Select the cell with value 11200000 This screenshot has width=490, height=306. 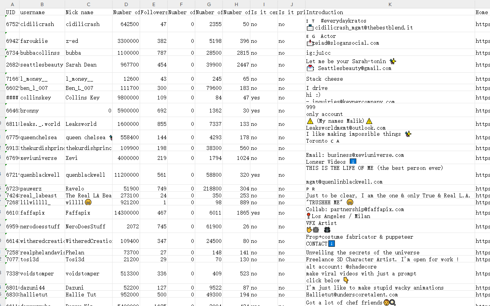coord(126,175)
